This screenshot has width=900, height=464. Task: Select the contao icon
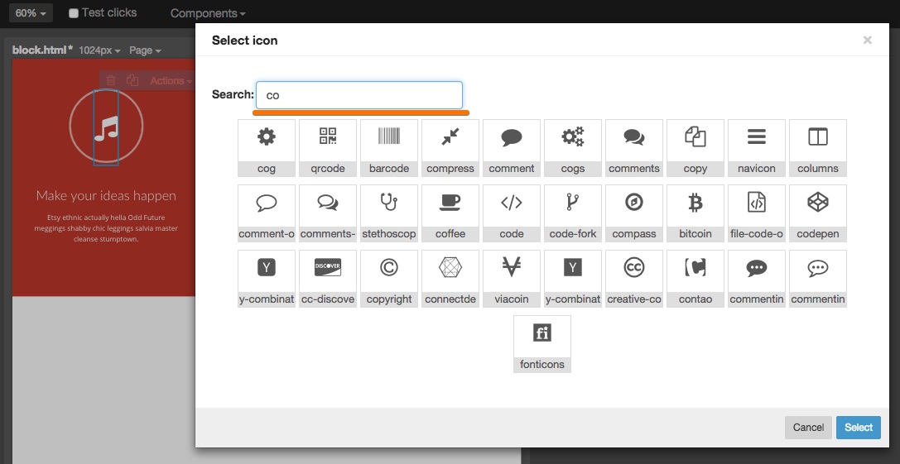coord(695,279)
